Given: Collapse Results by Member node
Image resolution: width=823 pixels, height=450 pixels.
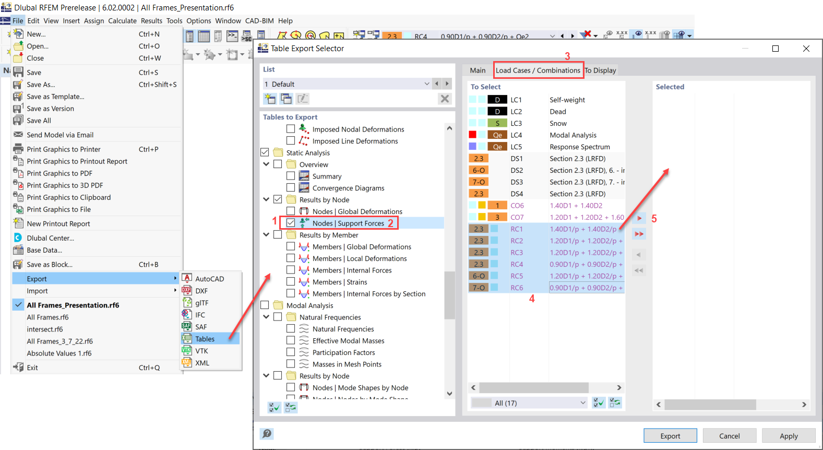Looking at the screenshot, I should coord(266,234).
